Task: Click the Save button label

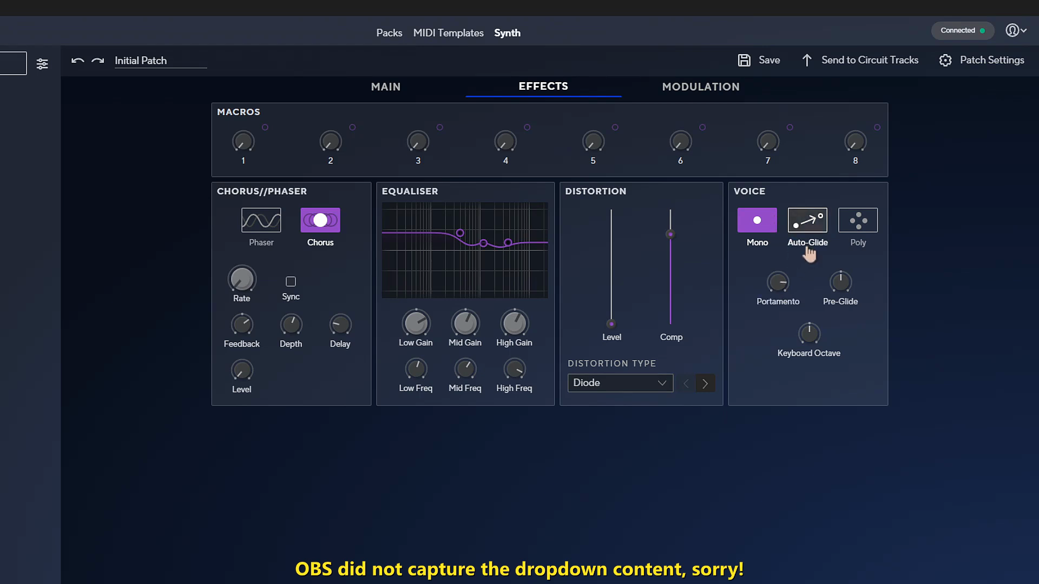Action: coord(769,60)
